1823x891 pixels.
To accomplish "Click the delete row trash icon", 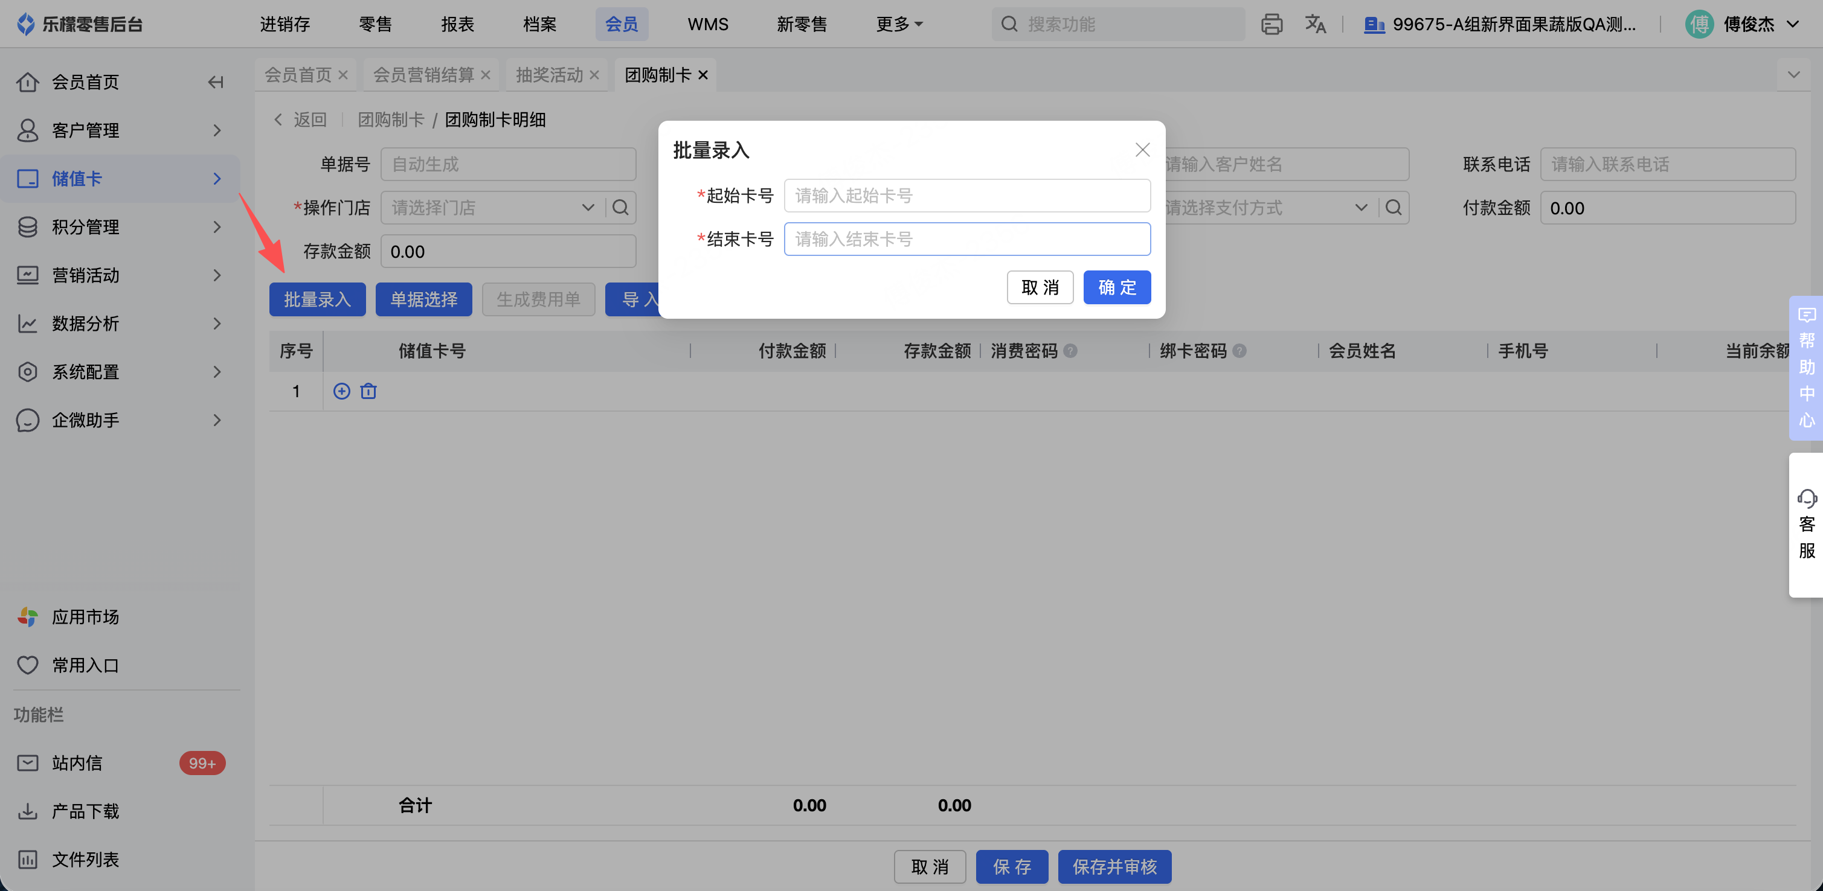I will (368, 391).
